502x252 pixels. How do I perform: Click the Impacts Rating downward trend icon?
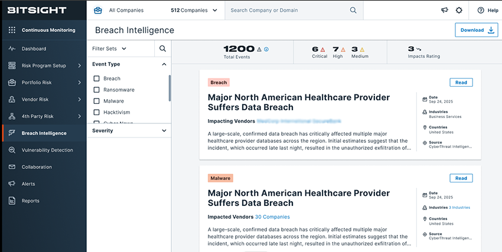point(419,49)
